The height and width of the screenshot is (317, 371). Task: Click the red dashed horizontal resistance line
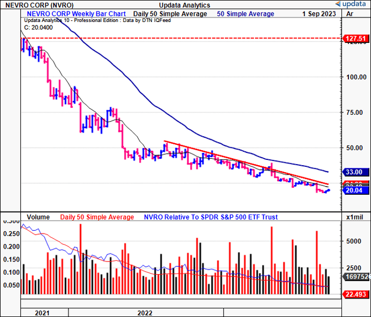pyautogui.click(x=181, y=38)
